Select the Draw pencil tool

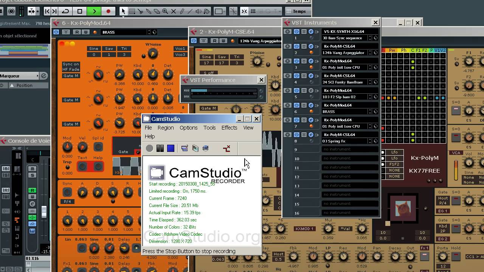pos(181,11)
